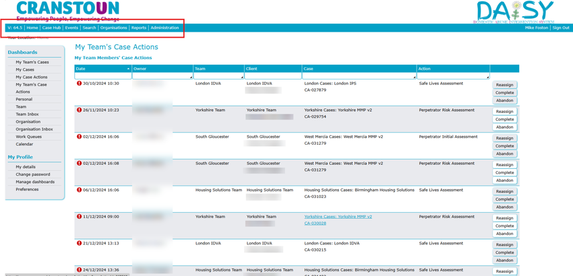The height and width of the screenshot is (276, 573).
Task: Open Yorkshire Cases CA-030028 case link
Action: point(338,219)
